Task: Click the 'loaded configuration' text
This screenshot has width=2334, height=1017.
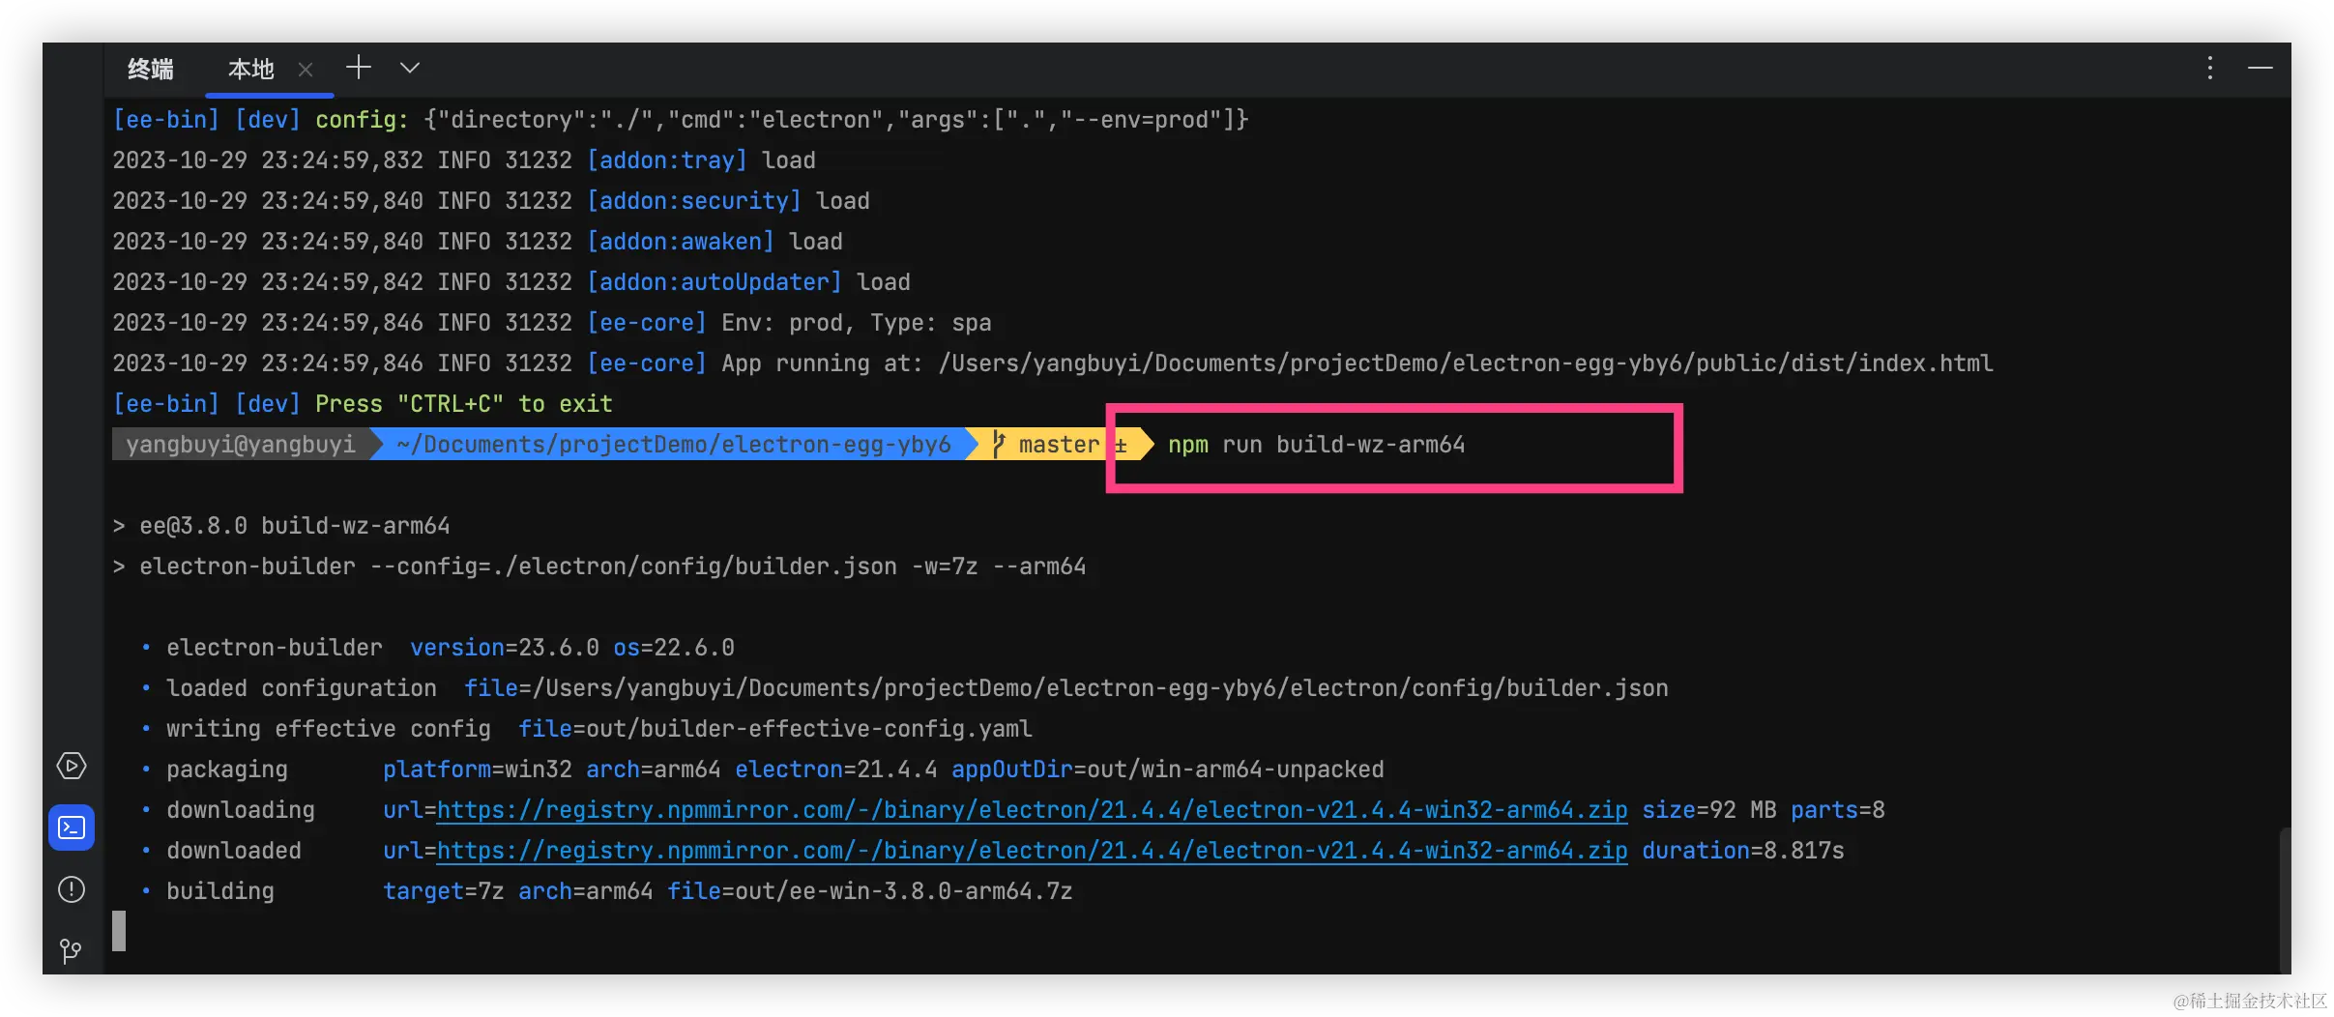Action: [x=302, y=688]
